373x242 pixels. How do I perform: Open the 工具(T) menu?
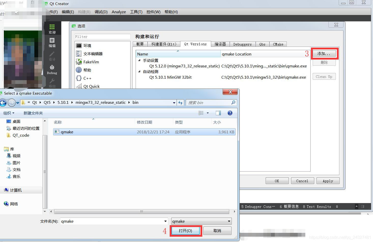(136, 12)
